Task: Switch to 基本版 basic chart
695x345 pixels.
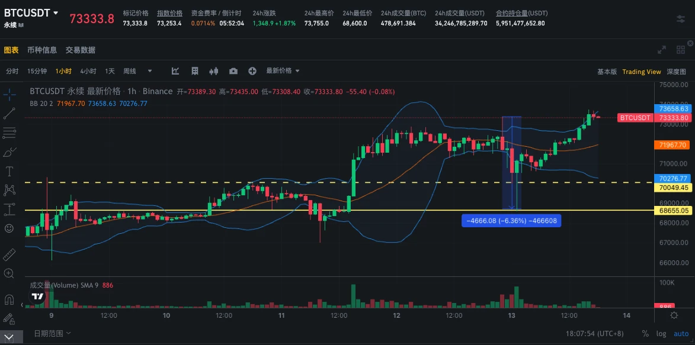Action: tap(607, 72)
